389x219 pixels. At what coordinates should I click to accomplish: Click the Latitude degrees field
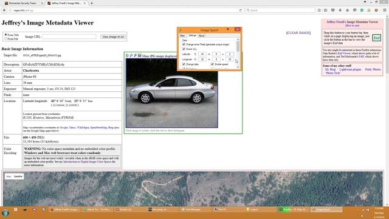pyautogui.click(x=202, y=54)
